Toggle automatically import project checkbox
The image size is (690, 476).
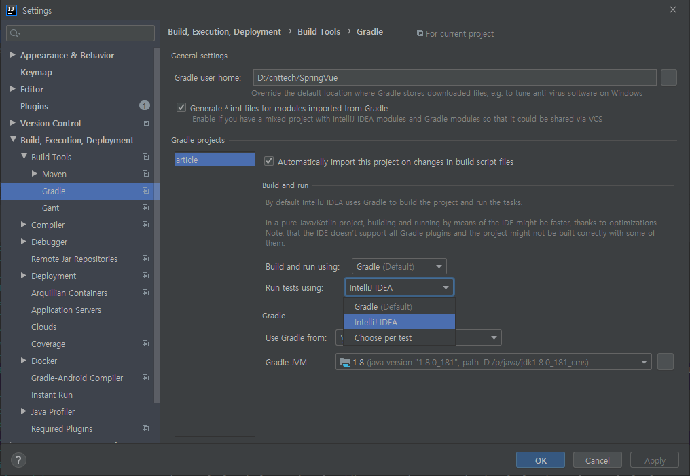(x=269, y=162)
